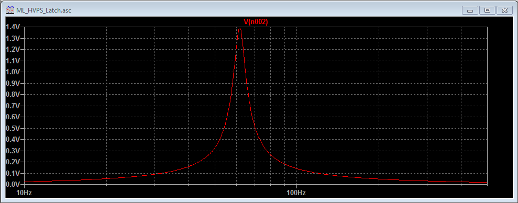
Task: Click the 0.3V vertical axis label
Action: coord(13,151)
